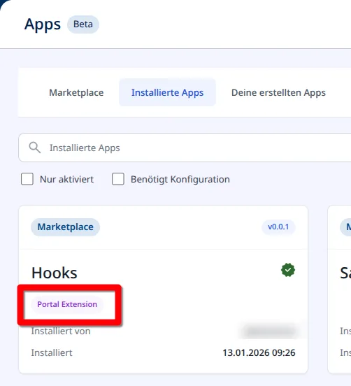The height and width of the screenshot is (386, 351).
Task: Click the search magnifier icon
Action: coord(35,148)
